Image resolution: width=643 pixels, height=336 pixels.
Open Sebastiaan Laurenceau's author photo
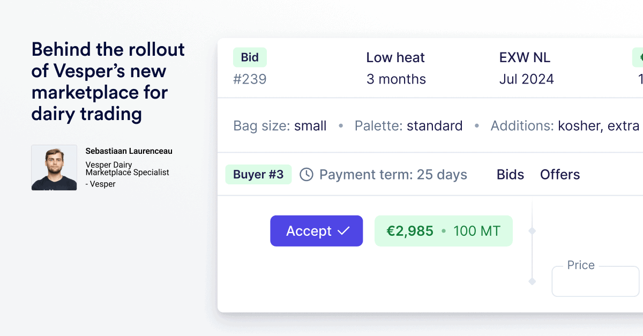(x=54, y=168)
